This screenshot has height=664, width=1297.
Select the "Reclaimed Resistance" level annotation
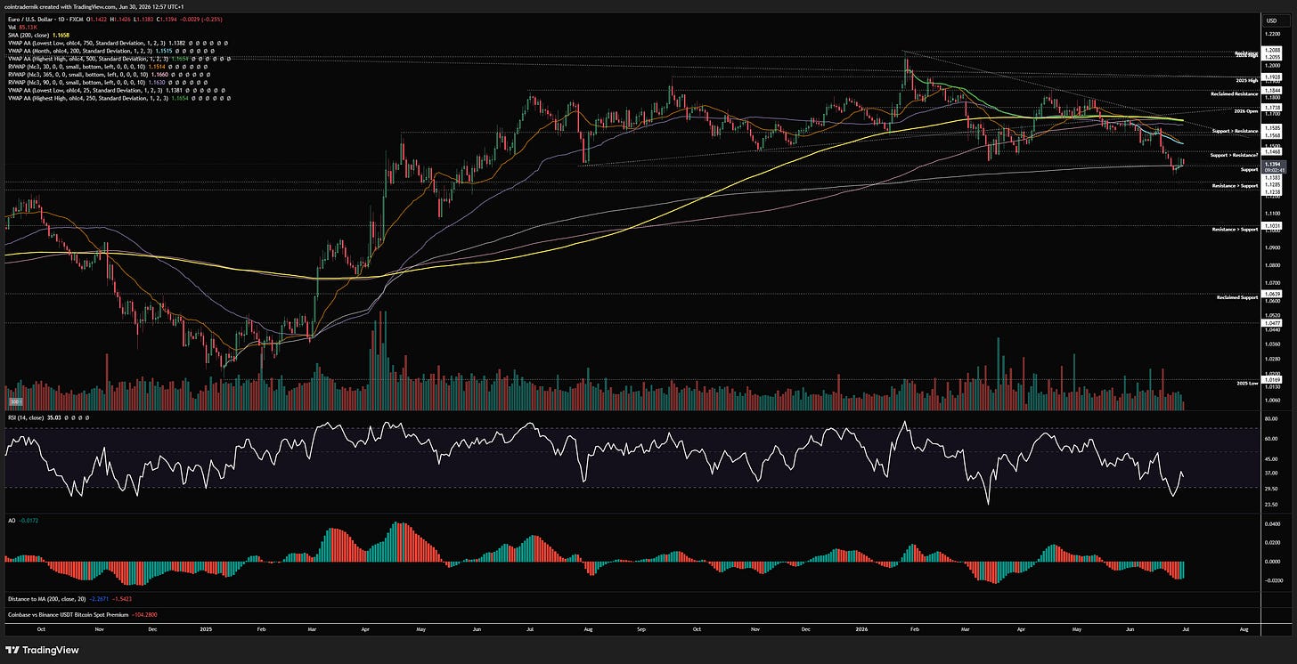(x=1234, y=93)
